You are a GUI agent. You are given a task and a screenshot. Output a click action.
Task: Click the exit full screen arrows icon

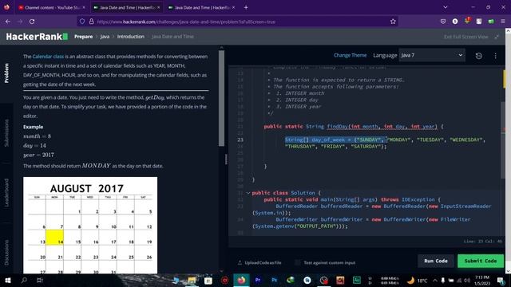tap(497, 37)
